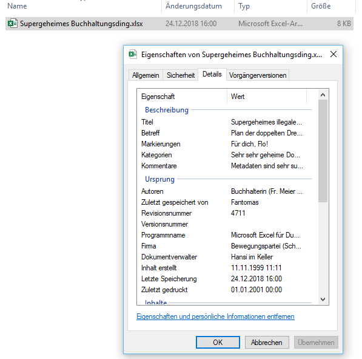Image resolution: width=362 pixels, height=359 pixels.
Task: Click scroll-down arrow of properties list
Action: point(323,299)
